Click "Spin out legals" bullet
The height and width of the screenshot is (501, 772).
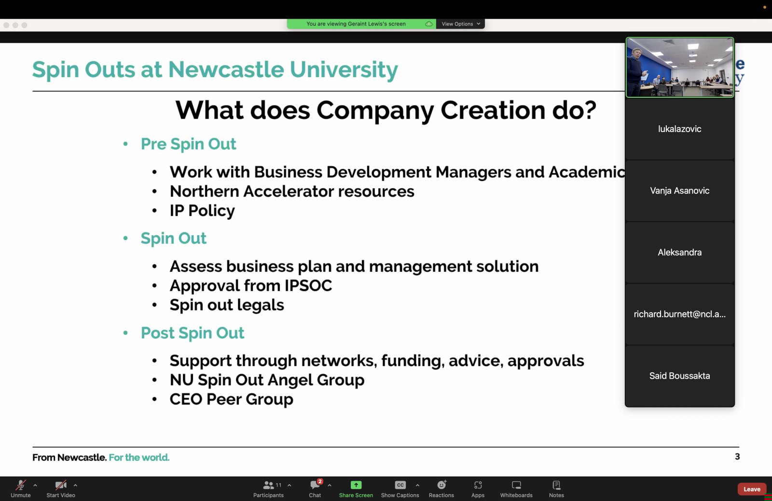click(227, 305)
